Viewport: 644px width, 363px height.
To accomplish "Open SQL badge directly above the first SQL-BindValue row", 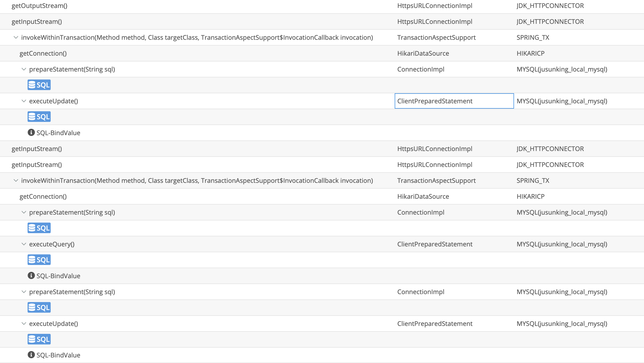I will [39, 117].
